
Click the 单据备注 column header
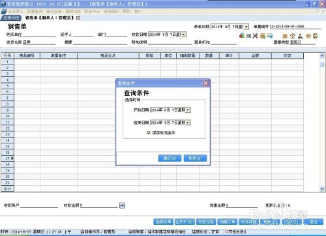pyautogui.click(x=59, y=55)
